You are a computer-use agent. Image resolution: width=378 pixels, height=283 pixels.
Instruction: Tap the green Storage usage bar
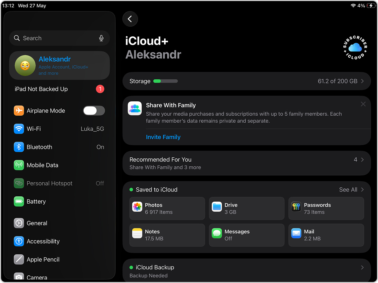click(x=165, y=81)
